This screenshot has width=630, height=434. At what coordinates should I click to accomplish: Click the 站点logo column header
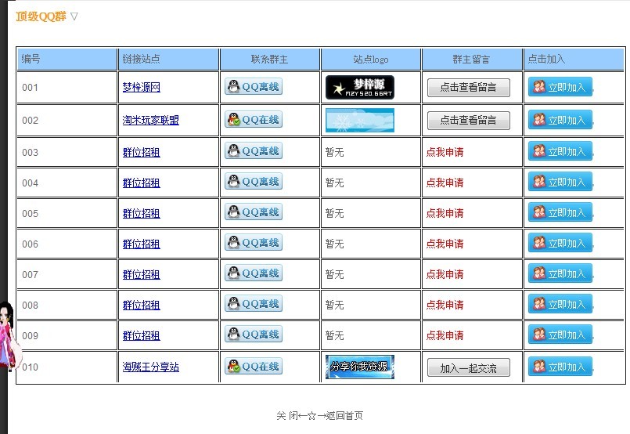click(x=371, y=60)
